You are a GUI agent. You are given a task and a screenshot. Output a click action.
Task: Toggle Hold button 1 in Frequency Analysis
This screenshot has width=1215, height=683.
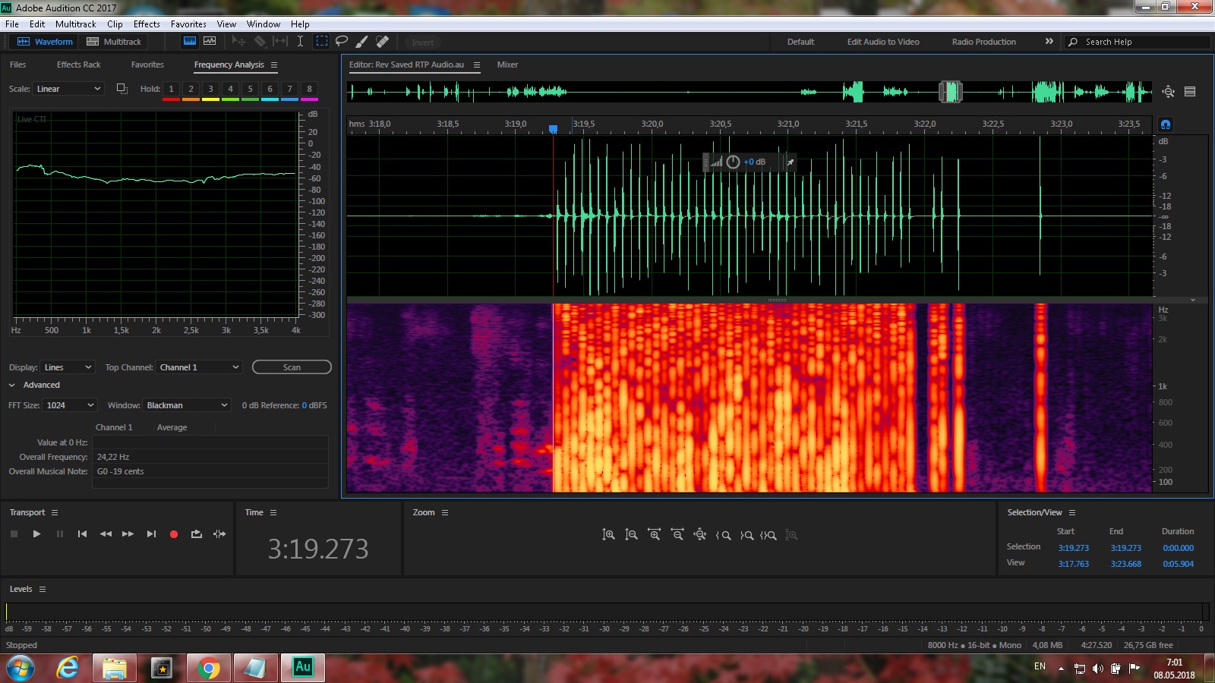[172, 89]
